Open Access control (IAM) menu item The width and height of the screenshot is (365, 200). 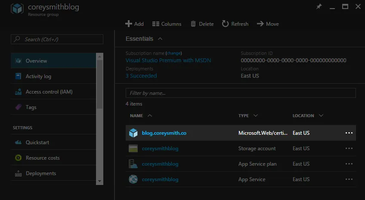click(53, 92)
